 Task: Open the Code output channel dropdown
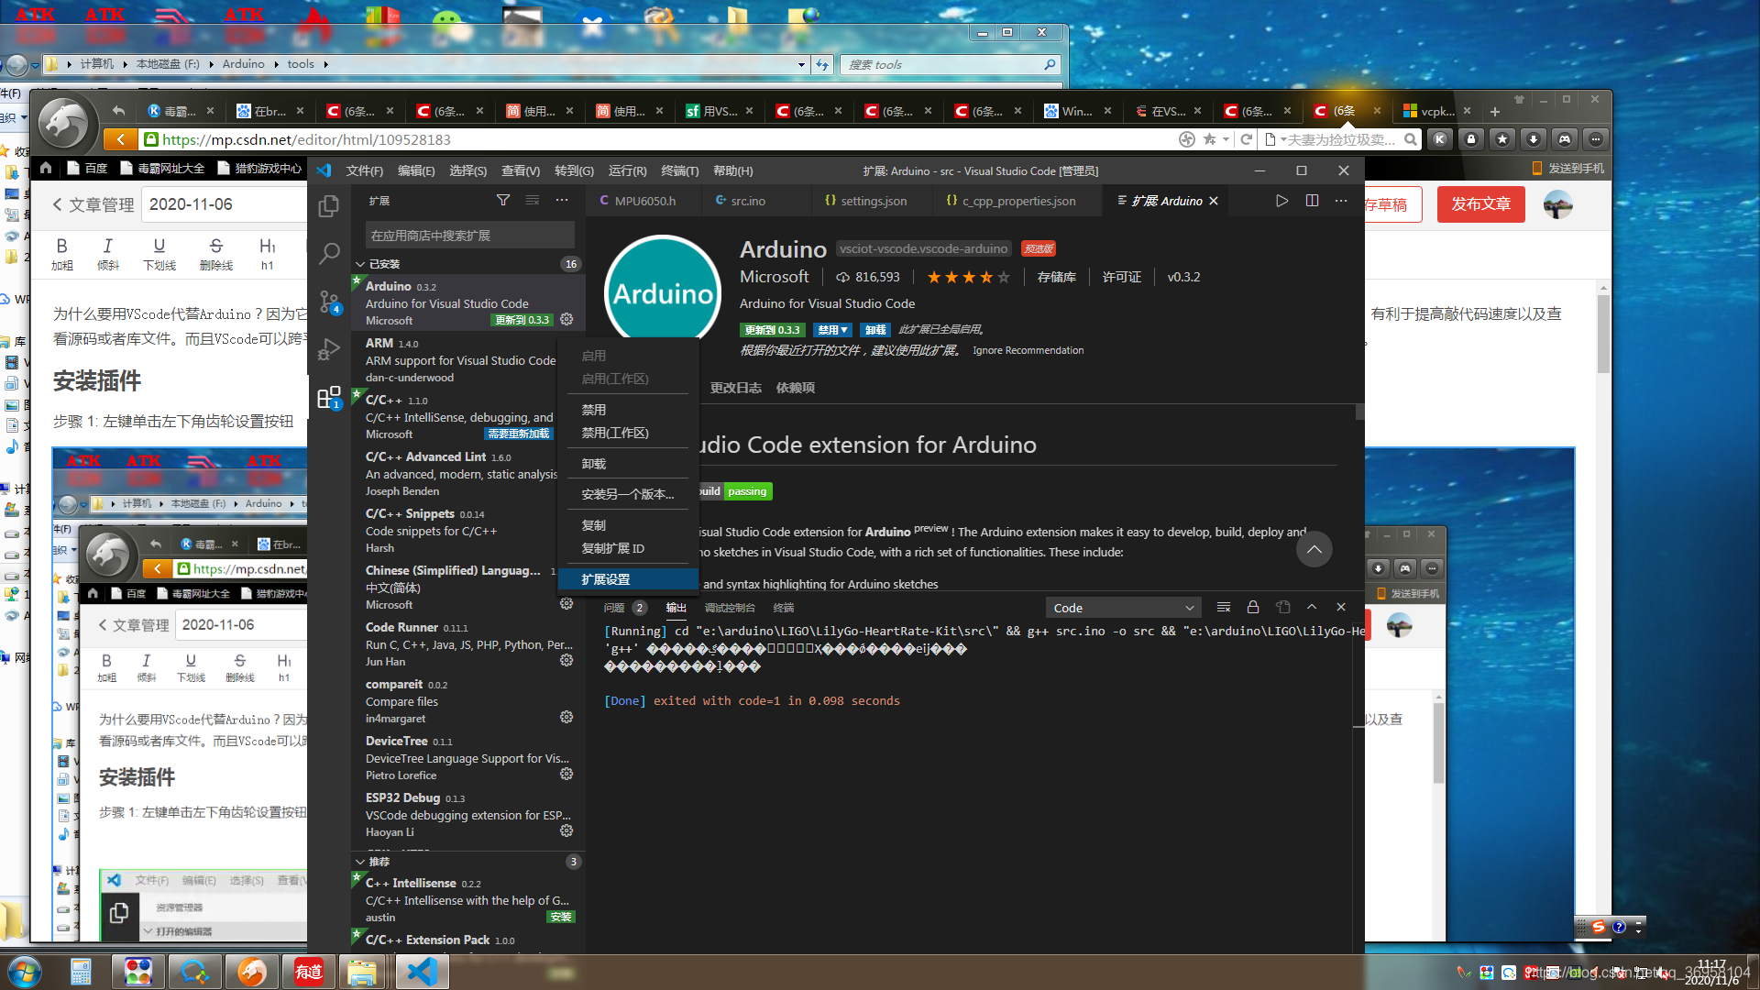[x=1123, y=607]
